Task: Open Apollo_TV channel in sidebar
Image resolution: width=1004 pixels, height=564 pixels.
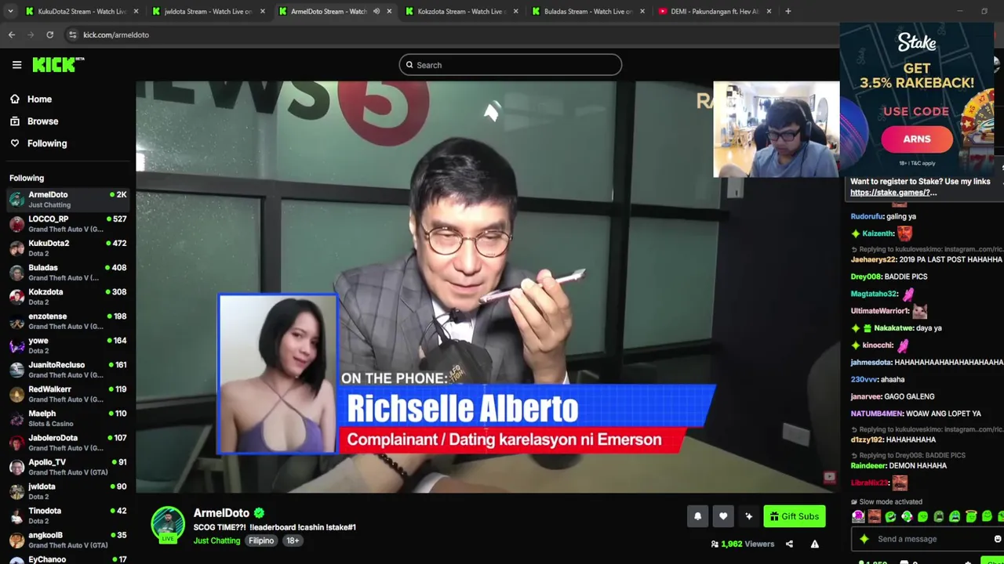Action: pos(67,466)
